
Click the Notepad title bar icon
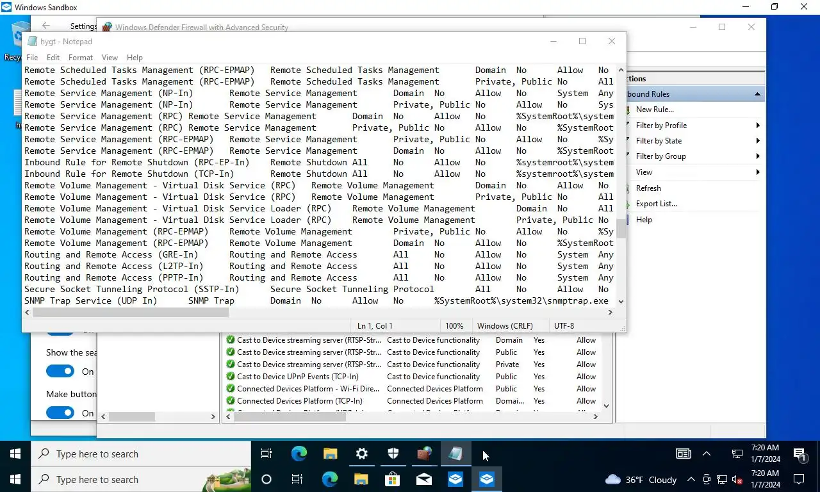pyautogui.click(x=31, y=42)
